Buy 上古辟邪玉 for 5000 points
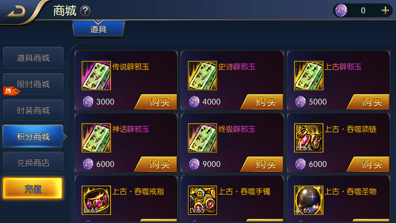This screenshot has height=223, width=396. 368,102
